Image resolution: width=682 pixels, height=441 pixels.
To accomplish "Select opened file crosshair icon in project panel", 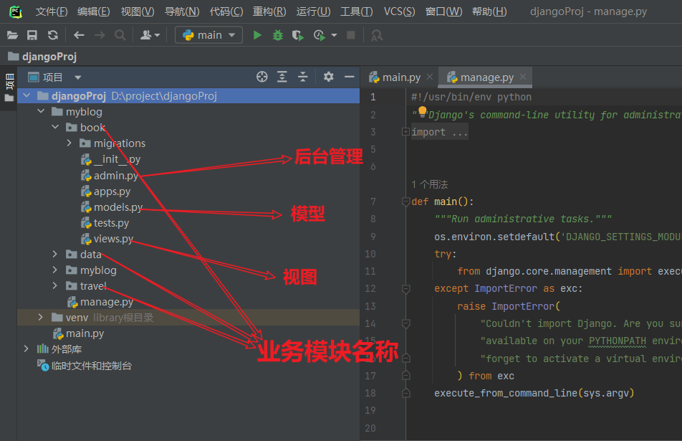I will tap(262, 77).
